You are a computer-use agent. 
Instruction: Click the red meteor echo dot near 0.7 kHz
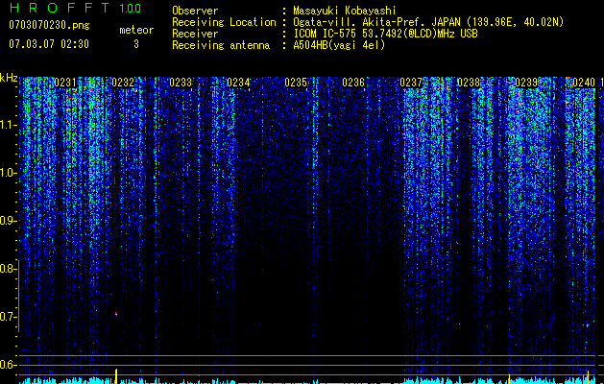[116, 314]
